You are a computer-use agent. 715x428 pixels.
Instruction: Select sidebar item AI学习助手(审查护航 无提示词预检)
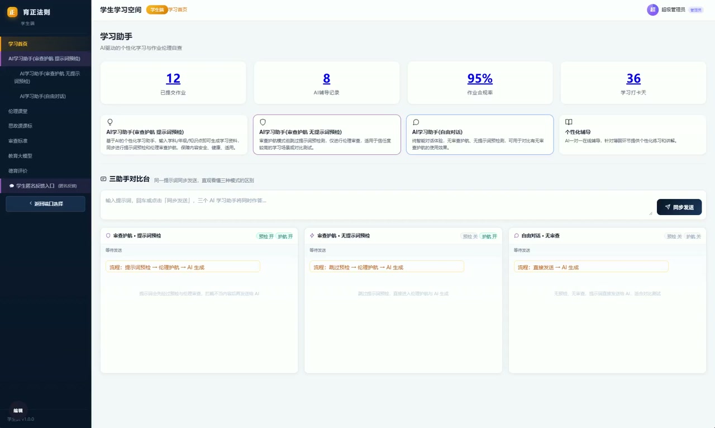[x=46, y=77]
